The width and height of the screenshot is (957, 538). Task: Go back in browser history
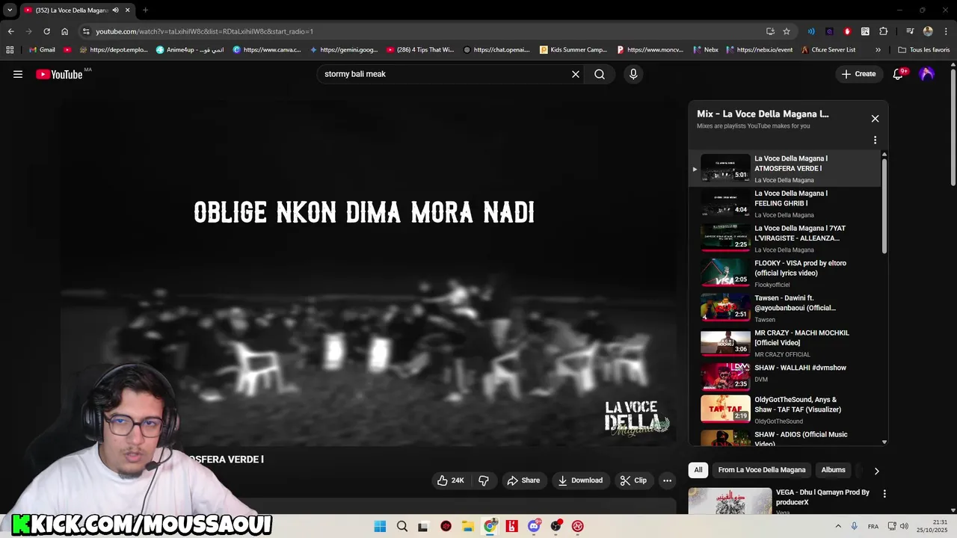tap(10, 31)
